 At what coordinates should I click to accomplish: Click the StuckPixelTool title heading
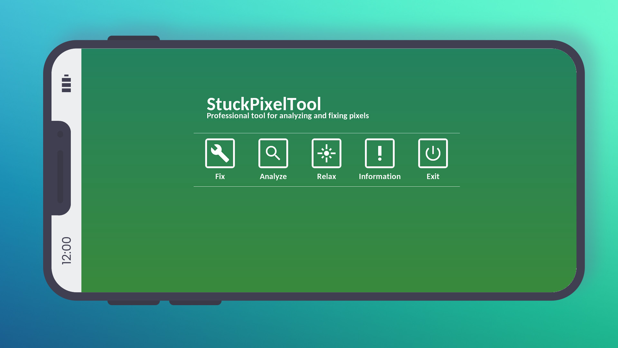tap(264, 104)
